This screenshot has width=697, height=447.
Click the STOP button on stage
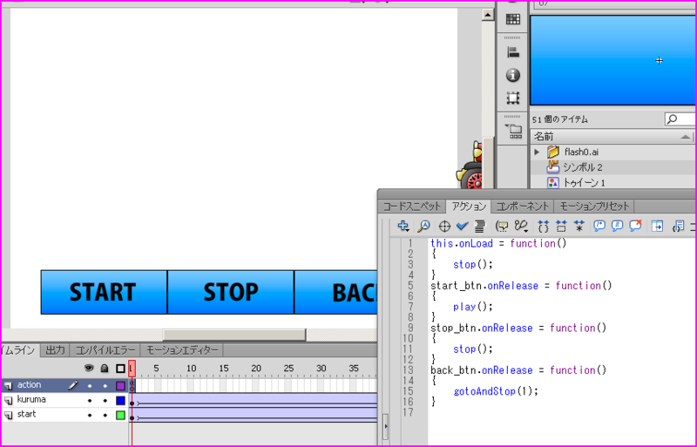tap(231, 292)
